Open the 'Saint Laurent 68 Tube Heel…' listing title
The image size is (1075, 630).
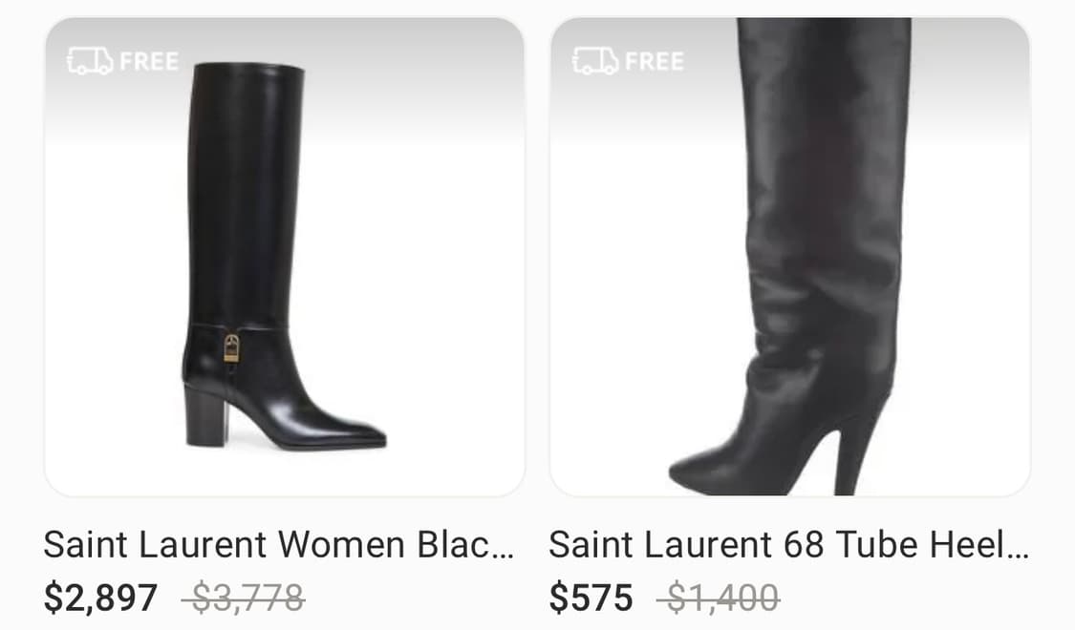coord(788,545)
